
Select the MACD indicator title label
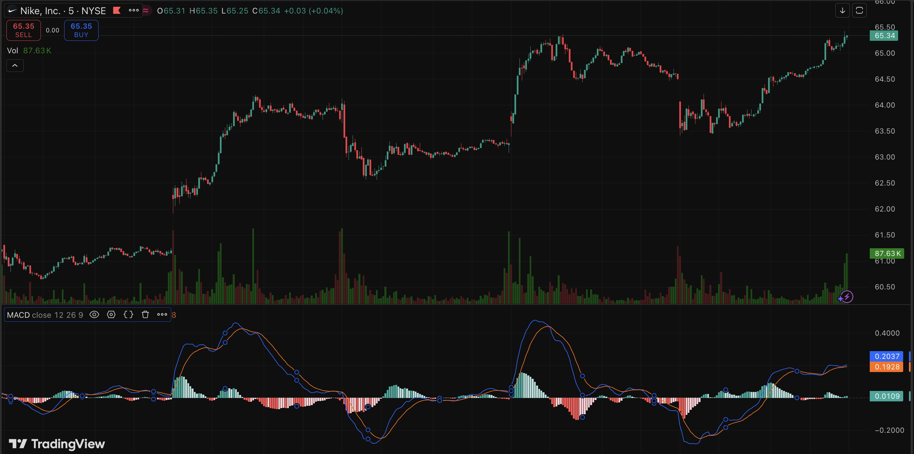point(19,315)
